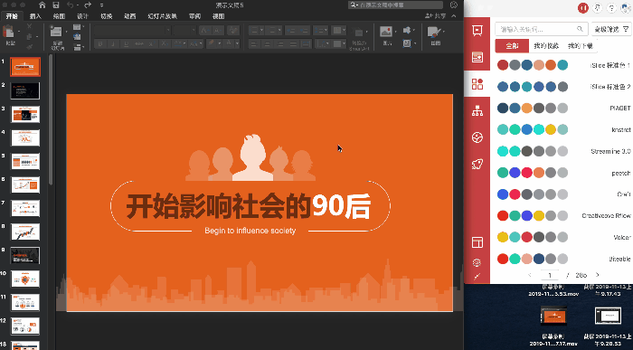Click the new slide icon
The height and width of the screenshot is (350, 633).
[x=56, y=32]
